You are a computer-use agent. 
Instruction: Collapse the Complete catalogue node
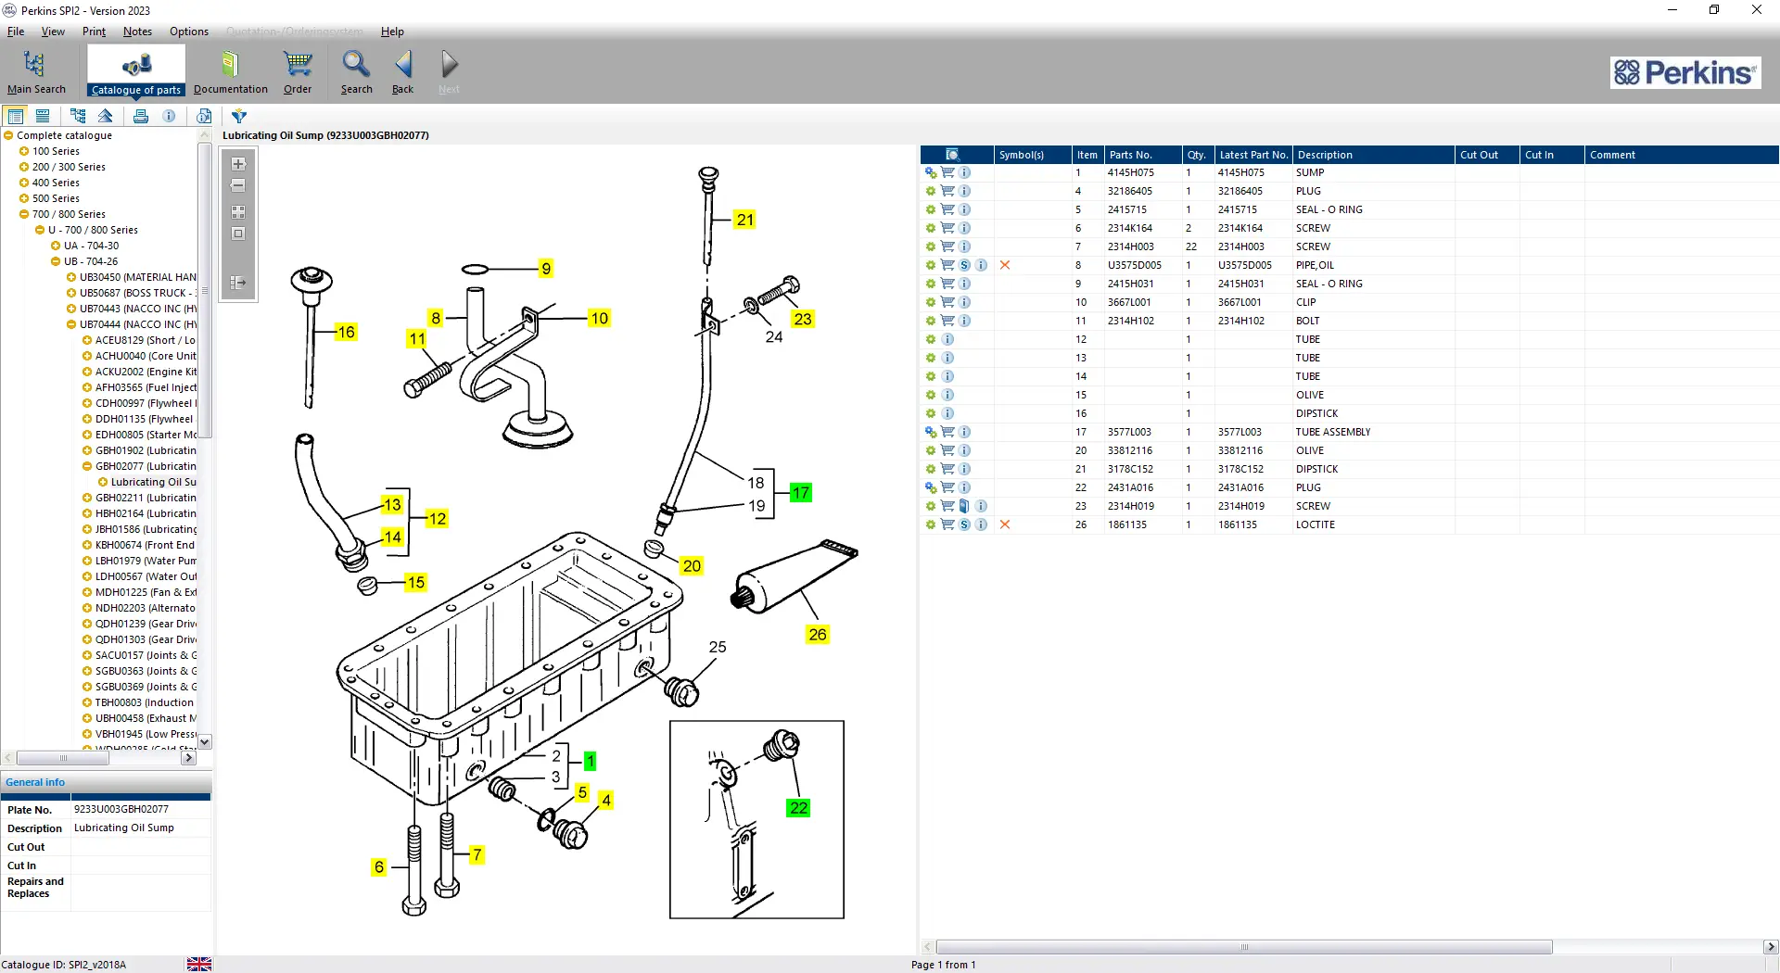[x=8, y=135]
